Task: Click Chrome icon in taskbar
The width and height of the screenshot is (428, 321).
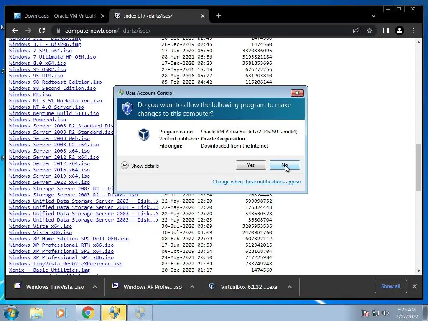Action: tap(88, 313)
